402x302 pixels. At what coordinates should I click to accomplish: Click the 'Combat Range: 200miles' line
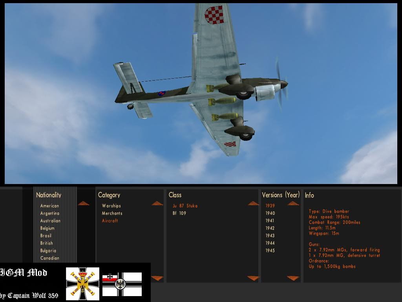click(x=334, y=223)
